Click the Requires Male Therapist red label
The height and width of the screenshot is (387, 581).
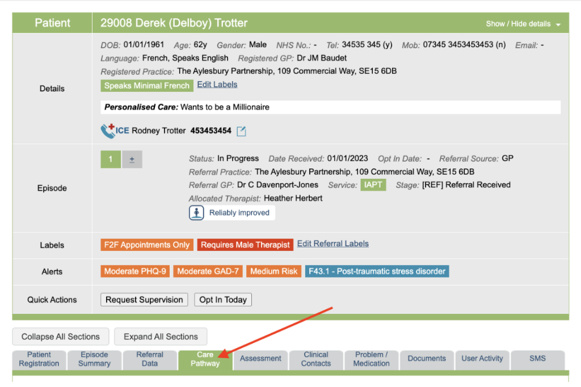pyautogui.click(x=245, y=245)
